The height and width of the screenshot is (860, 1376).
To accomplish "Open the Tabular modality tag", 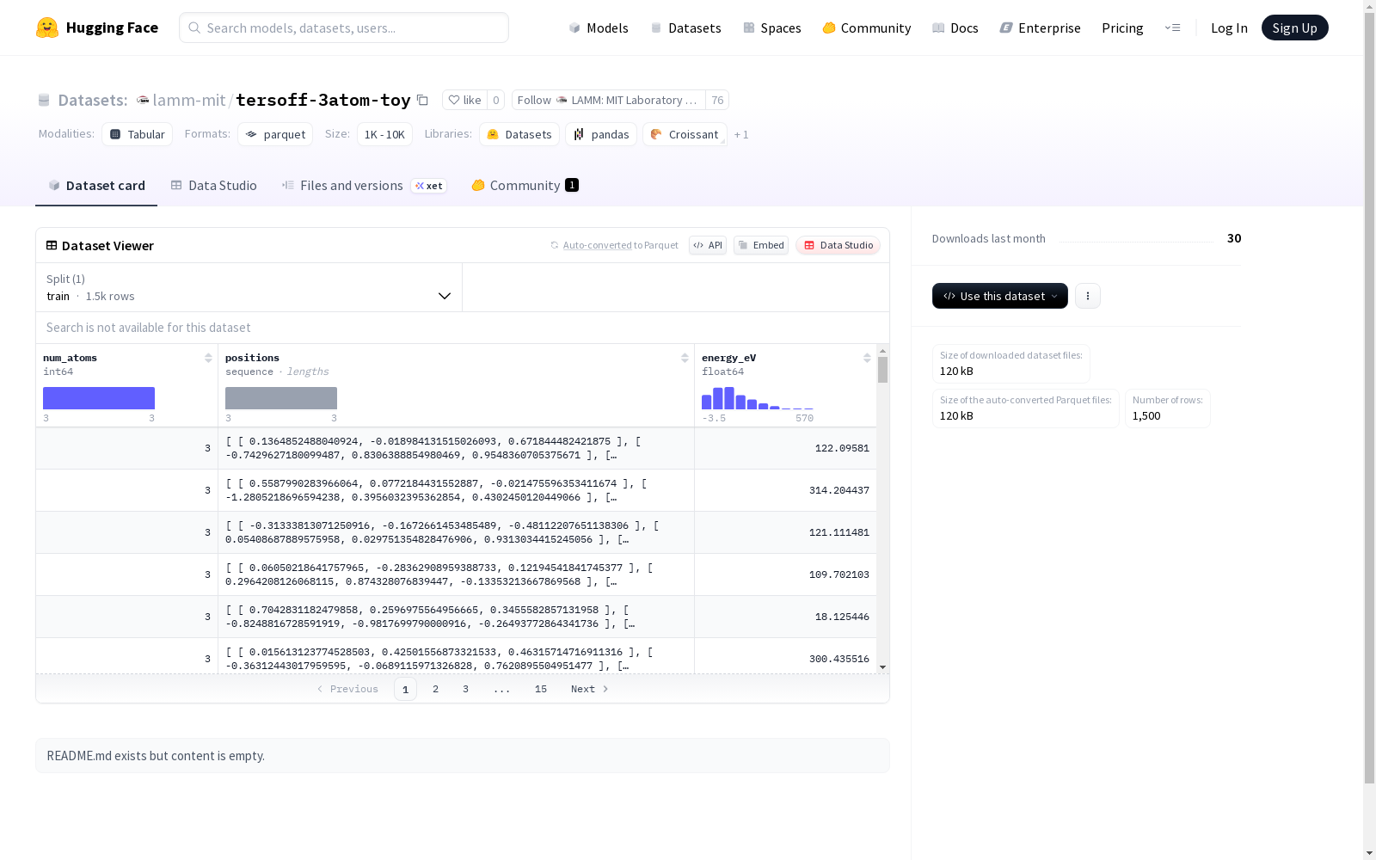I will point(138,134).
